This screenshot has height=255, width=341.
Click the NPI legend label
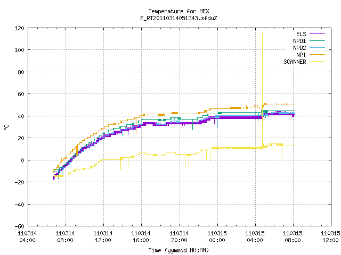click(x=301, y=55)
